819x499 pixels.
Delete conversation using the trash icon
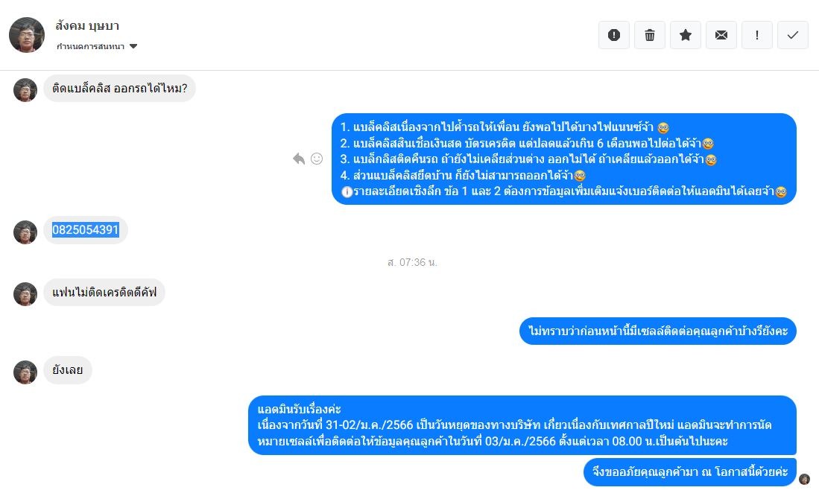click(650, 35)
